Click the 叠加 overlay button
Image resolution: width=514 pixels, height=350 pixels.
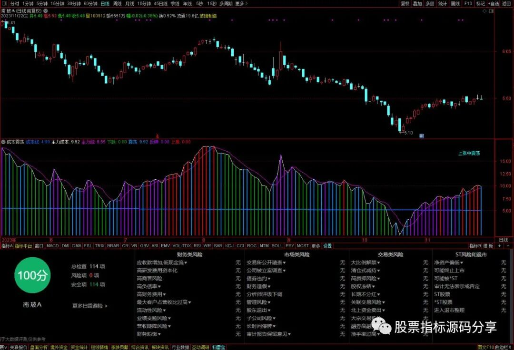pos(417,4)
